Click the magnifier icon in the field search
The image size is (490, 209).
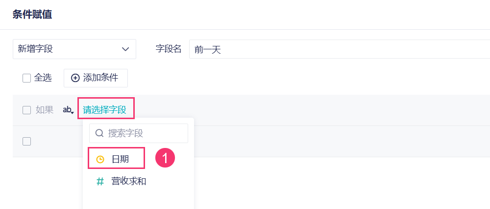99,133
